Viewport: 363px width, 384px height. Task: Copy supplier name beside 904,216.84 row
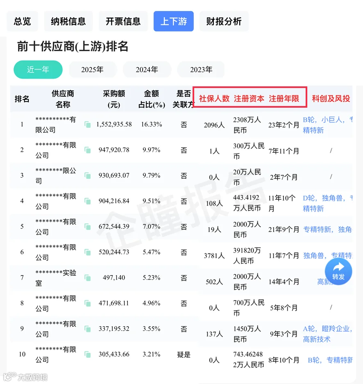click(x=88, y=201)
